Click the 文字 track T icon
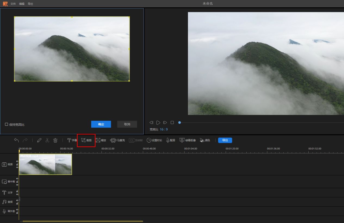Screen dimensions: 344x223 pos(4,193)
